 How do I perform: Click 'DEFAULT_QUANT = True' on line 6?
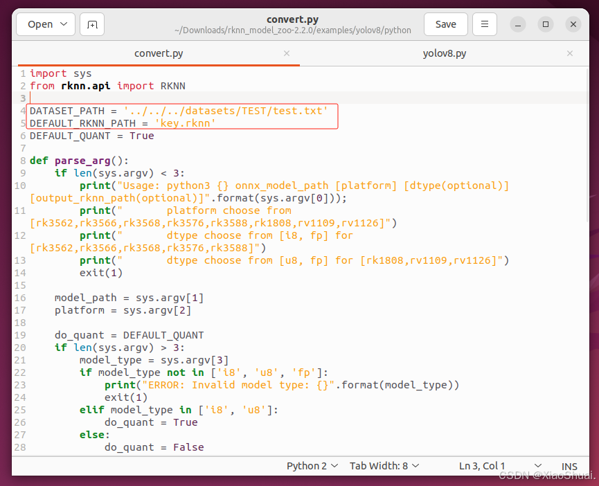tap(91, 136)
